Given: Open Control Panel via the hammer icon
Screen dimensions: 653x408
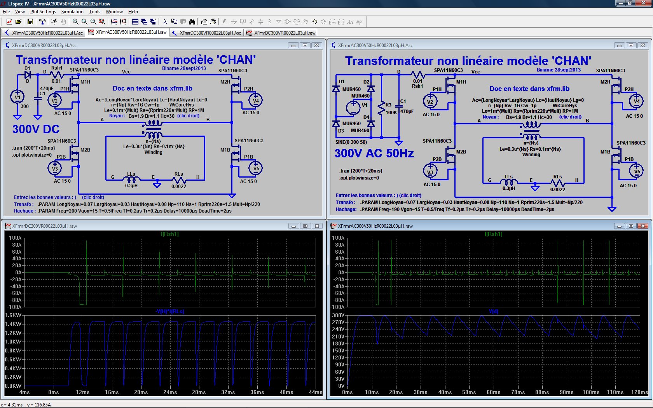Looking at the screenshot, I should point(42,22).
